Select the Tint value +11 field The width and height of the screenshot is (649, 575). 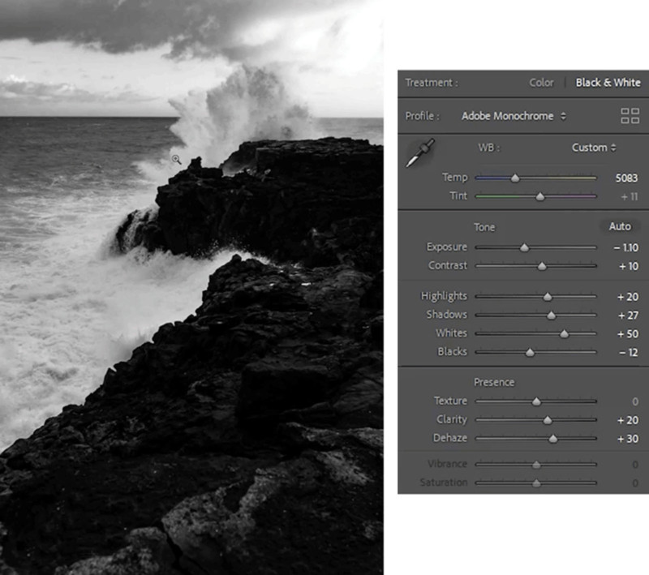(630, 197)
